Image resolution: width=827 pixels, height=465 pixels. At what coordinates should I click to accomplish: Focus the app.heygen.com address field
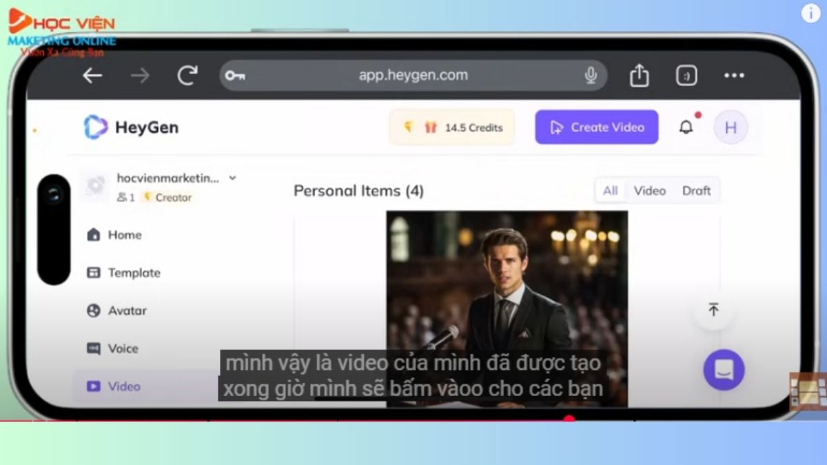pos(413,75)
